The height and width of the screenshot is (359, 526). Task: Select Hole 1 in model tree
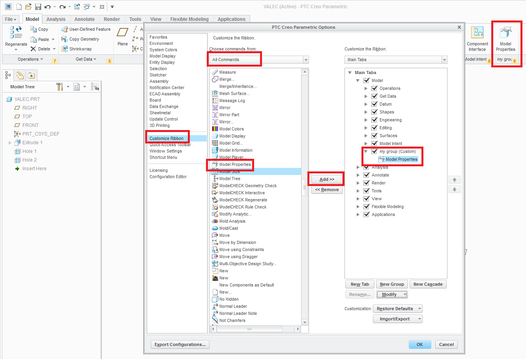29,151
